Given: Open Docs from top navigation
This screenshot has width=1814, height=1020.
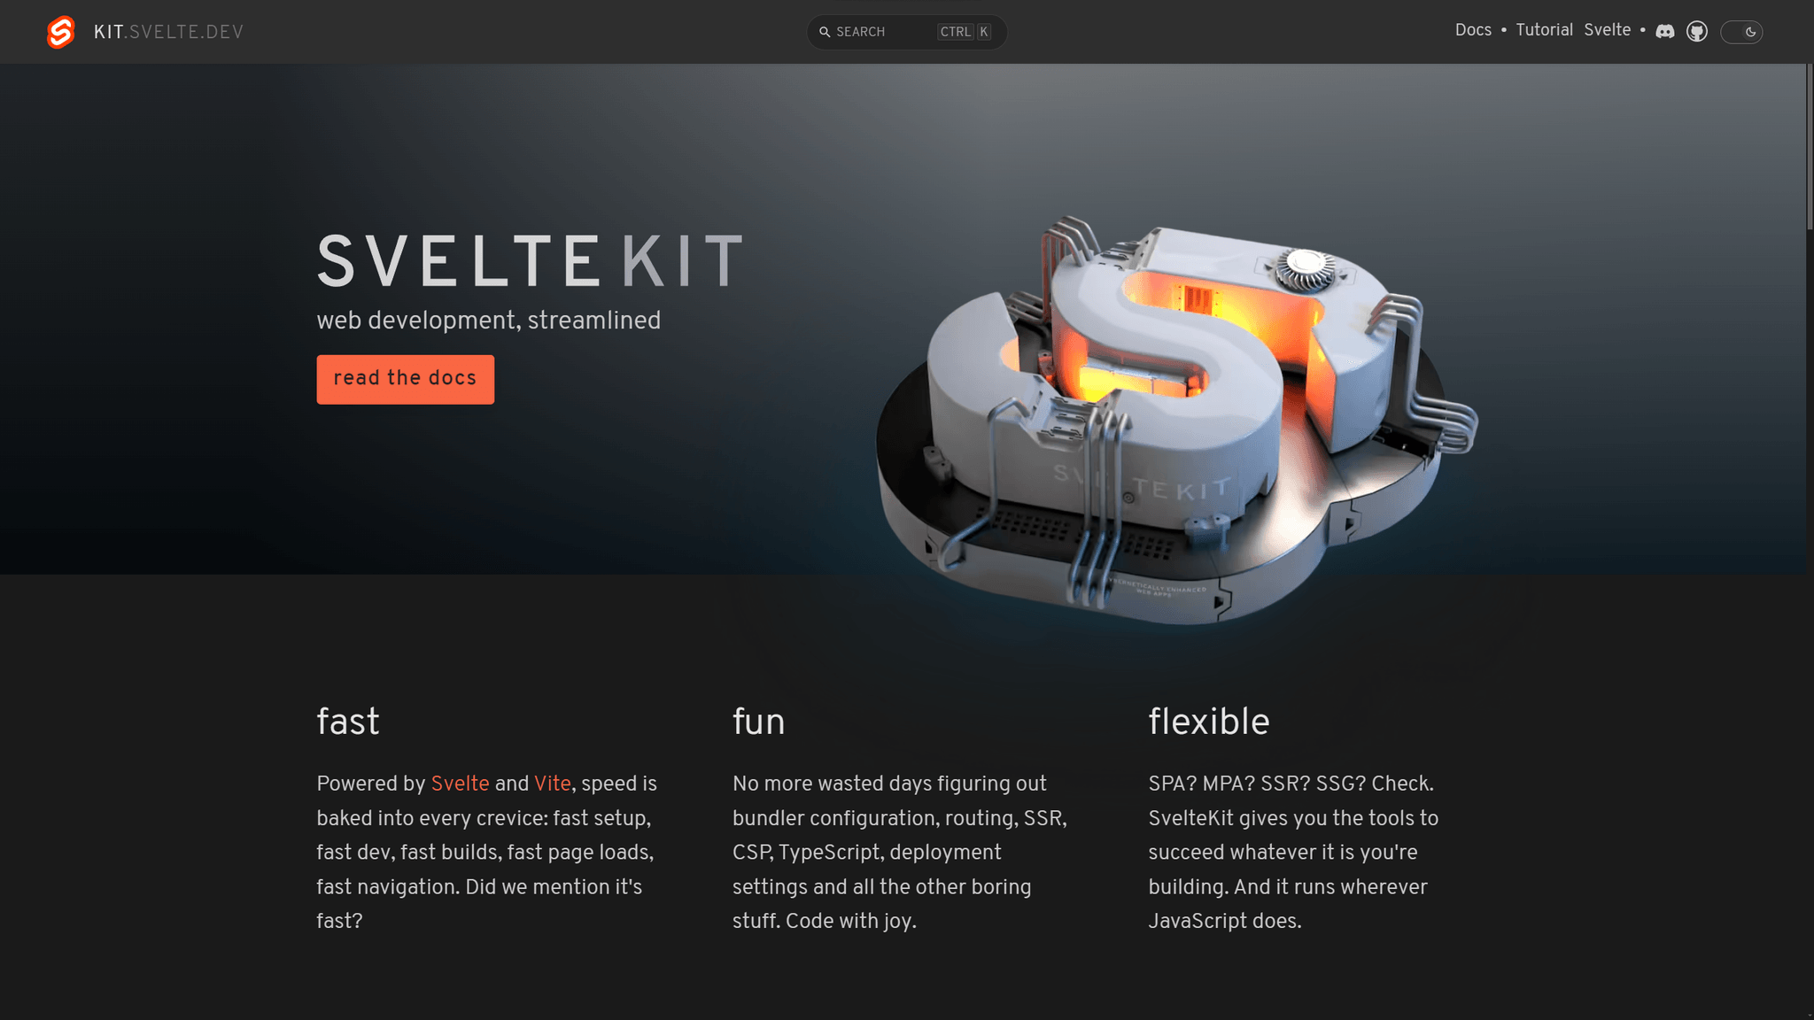Looking at the screenshot, I should [1473, 31].
